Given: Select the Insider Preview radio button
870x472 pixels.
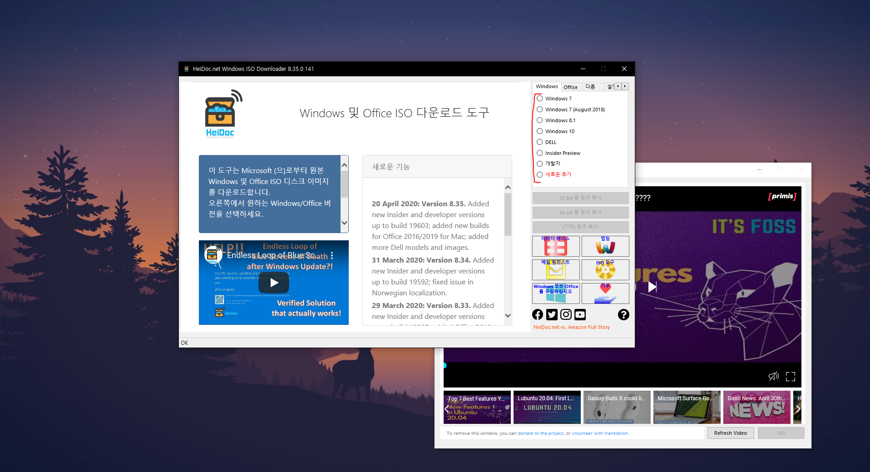Looking at the screenshot, I should point(540,153).
